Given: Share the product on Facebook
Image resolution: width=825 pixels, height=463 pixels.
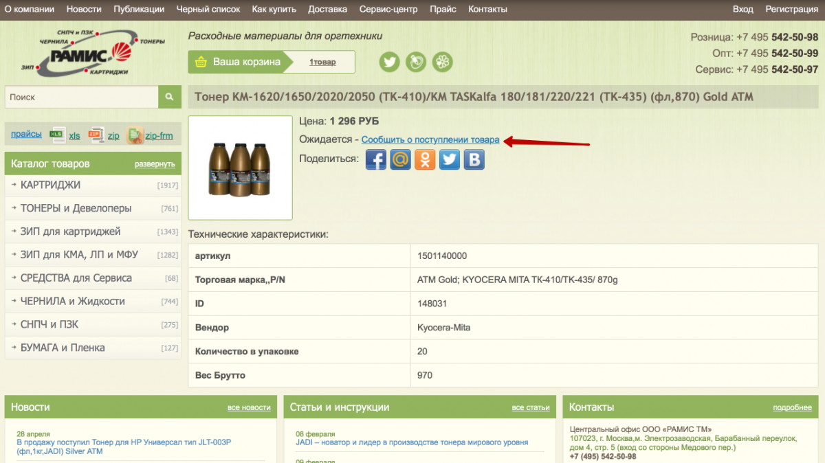Looking at the screenshot, I should coord(375,159).
